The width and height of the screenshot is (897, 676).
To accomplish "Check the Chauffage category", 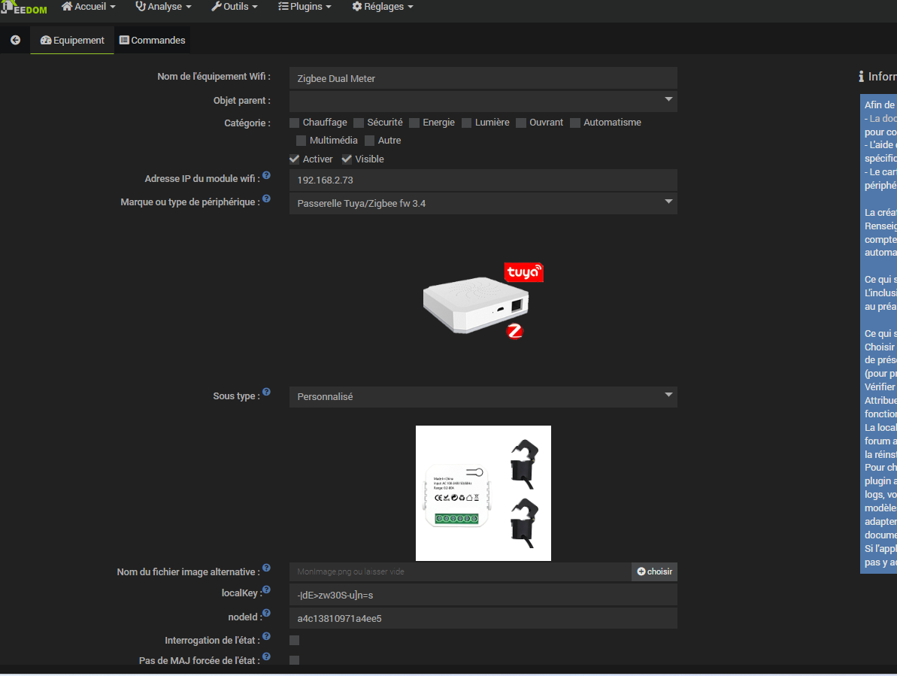I will (295, 123).
